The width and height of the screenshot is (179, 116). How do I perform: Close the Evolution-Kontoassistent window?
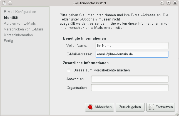pos(175,3)
